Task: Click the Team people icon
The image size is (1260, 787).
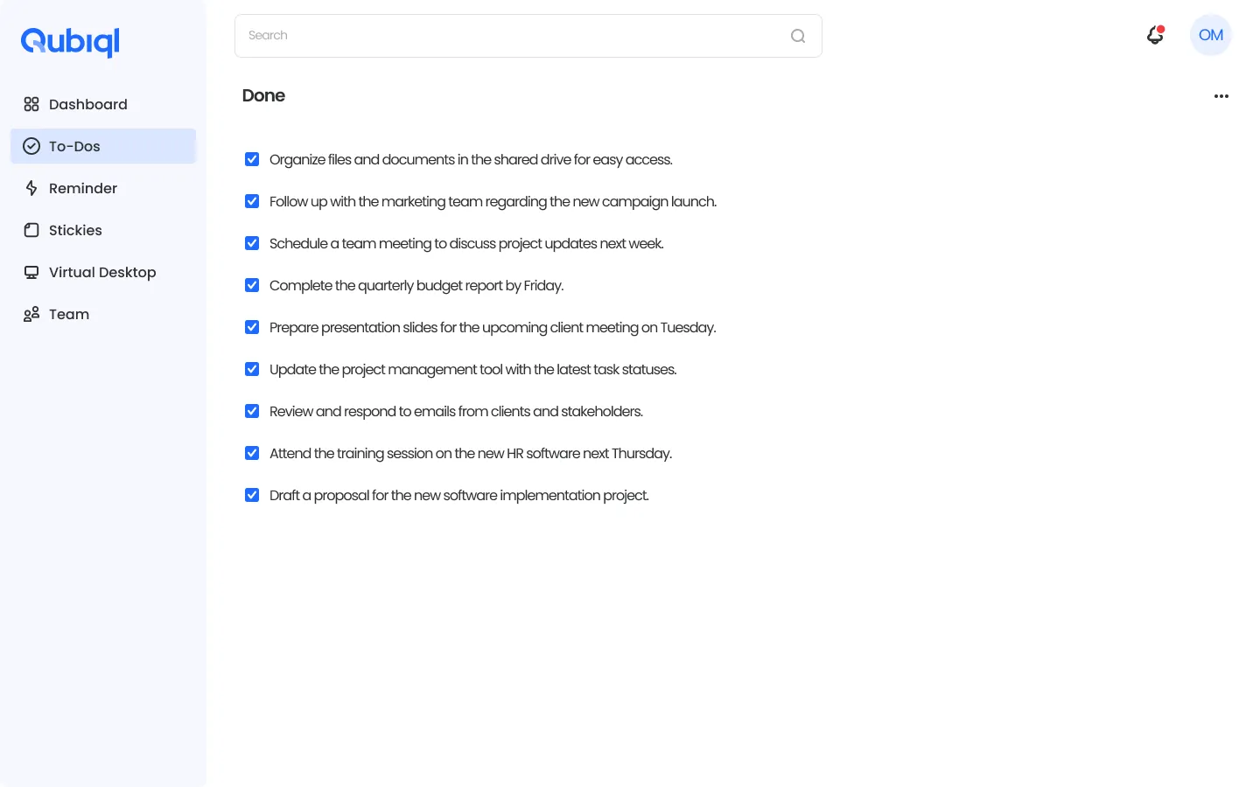Action: point(31,314)
